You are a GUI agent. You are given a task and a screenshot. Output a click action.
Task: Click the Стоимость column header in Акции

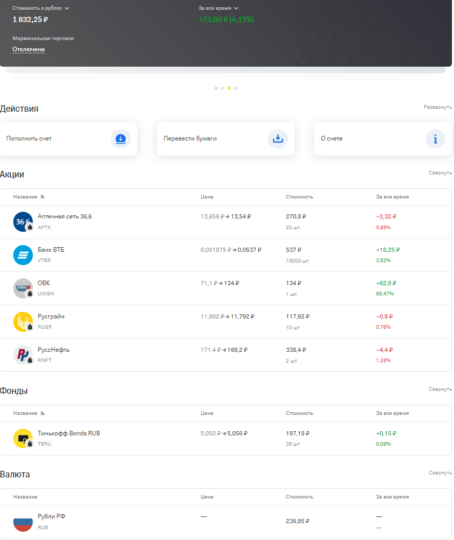(x=299, y=197)
